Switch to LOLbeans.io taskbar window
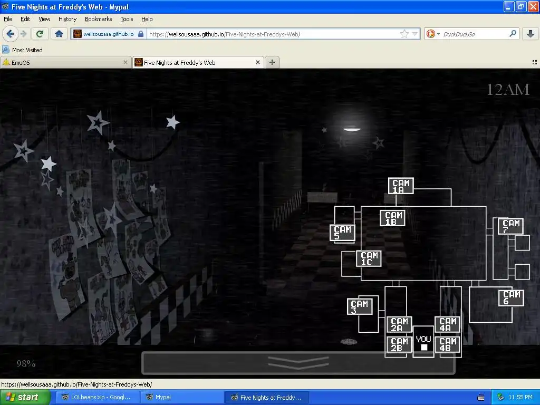This screenshot has height=405, width=540. pos(97,398)
